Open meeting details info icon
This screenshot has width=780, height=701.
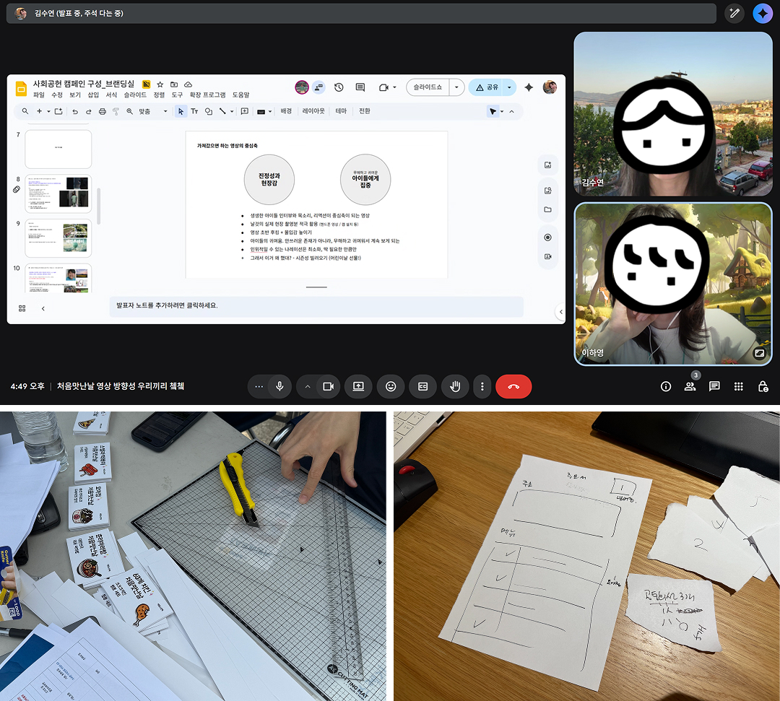(666, 386)
